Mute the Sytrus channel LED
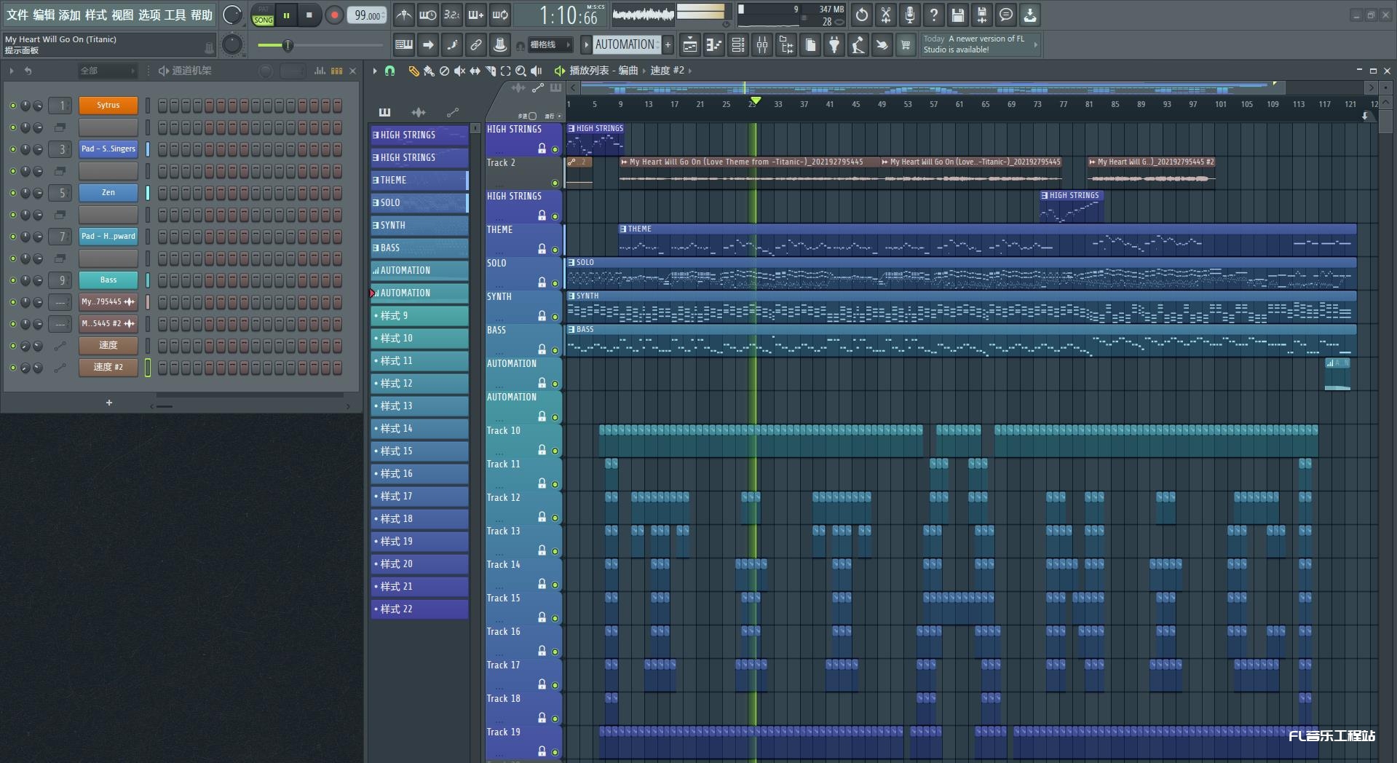 pyautogui.click(x=12, y=106)
